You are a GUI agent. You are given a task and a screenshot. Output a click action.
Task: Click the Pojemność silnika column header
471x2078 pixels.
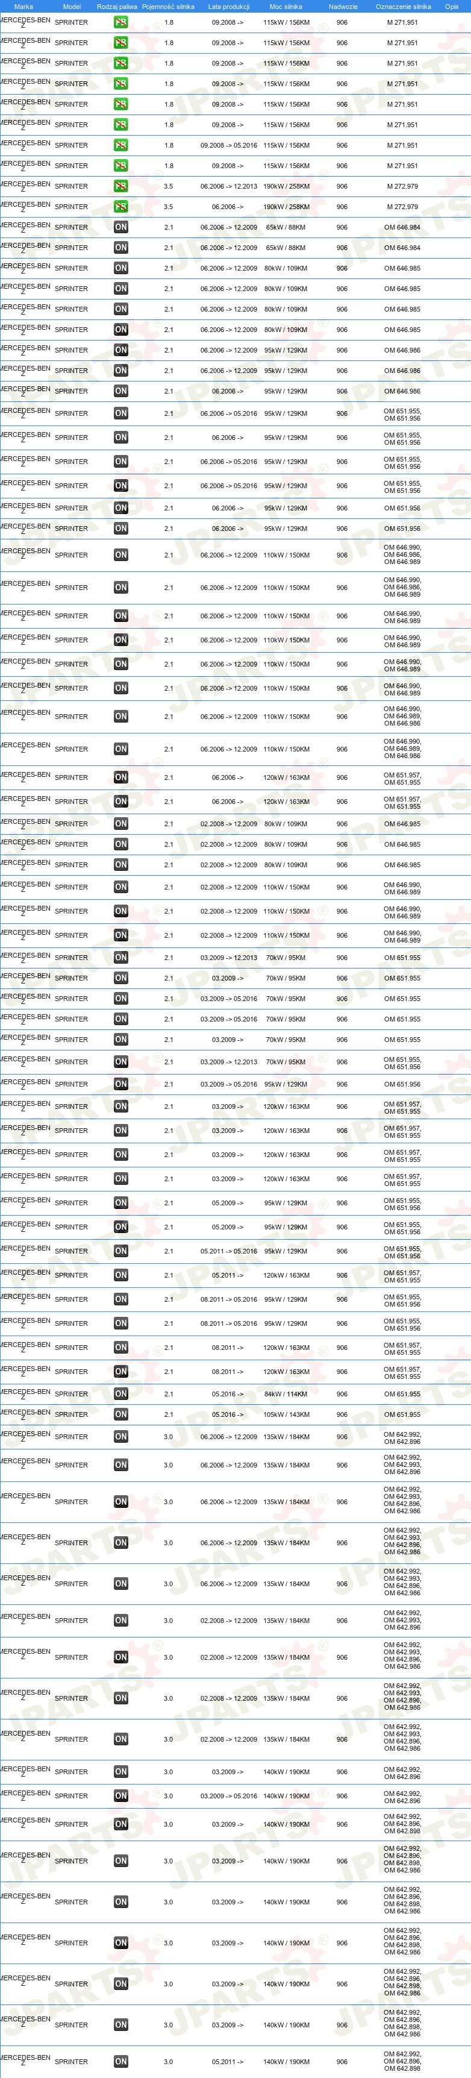point(168,7)
